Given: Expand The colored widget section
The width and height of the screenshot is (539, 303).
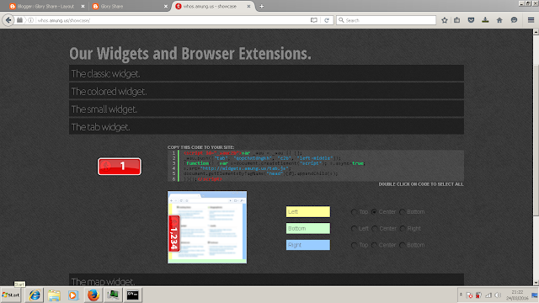Looking at the screenshot, I should click(x=266, y=91).
